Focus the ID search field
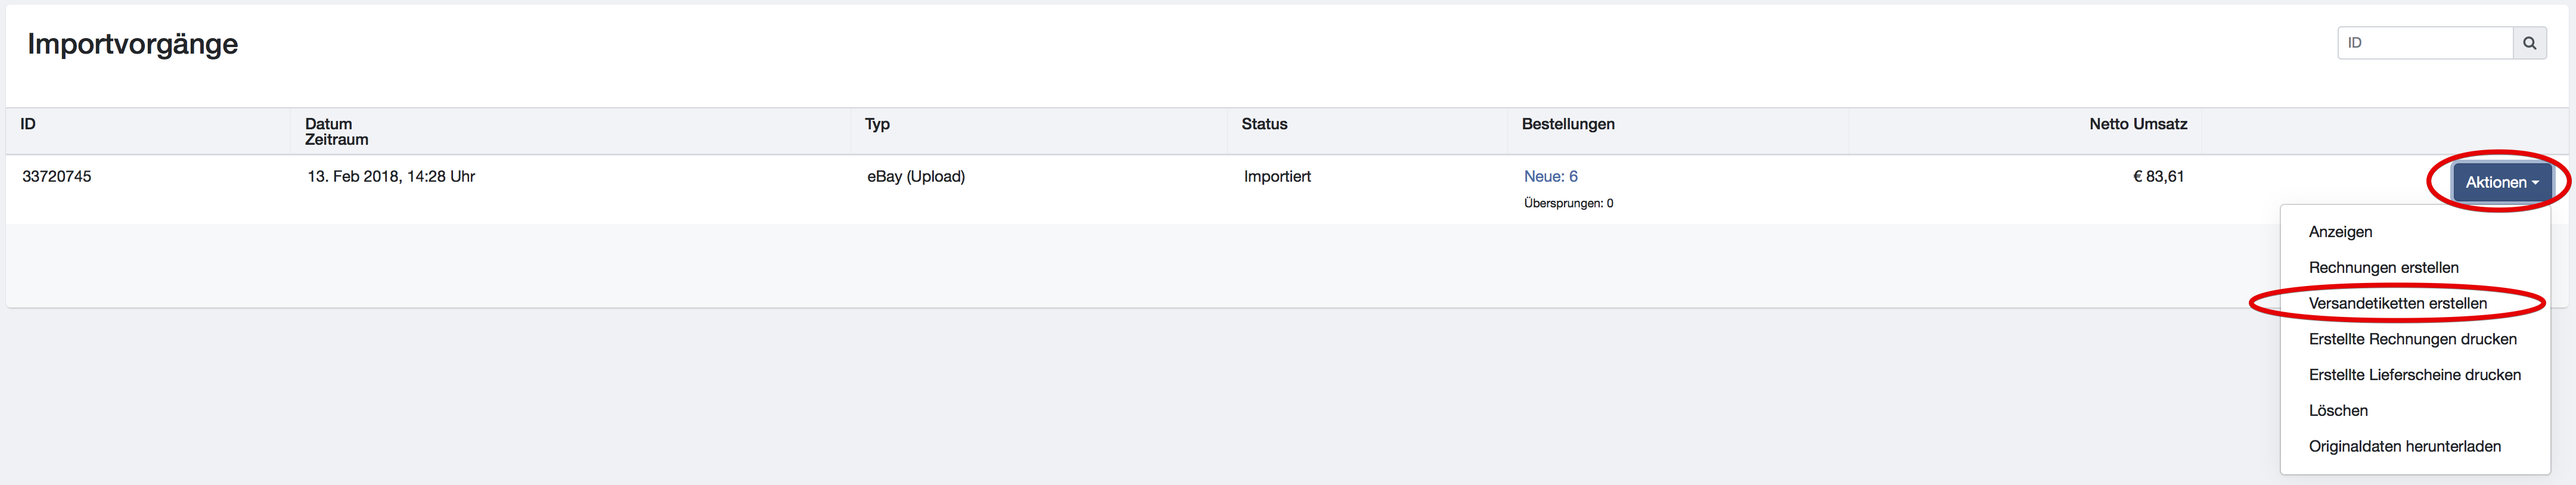 pyautogui.click(x=2424, y=43)
